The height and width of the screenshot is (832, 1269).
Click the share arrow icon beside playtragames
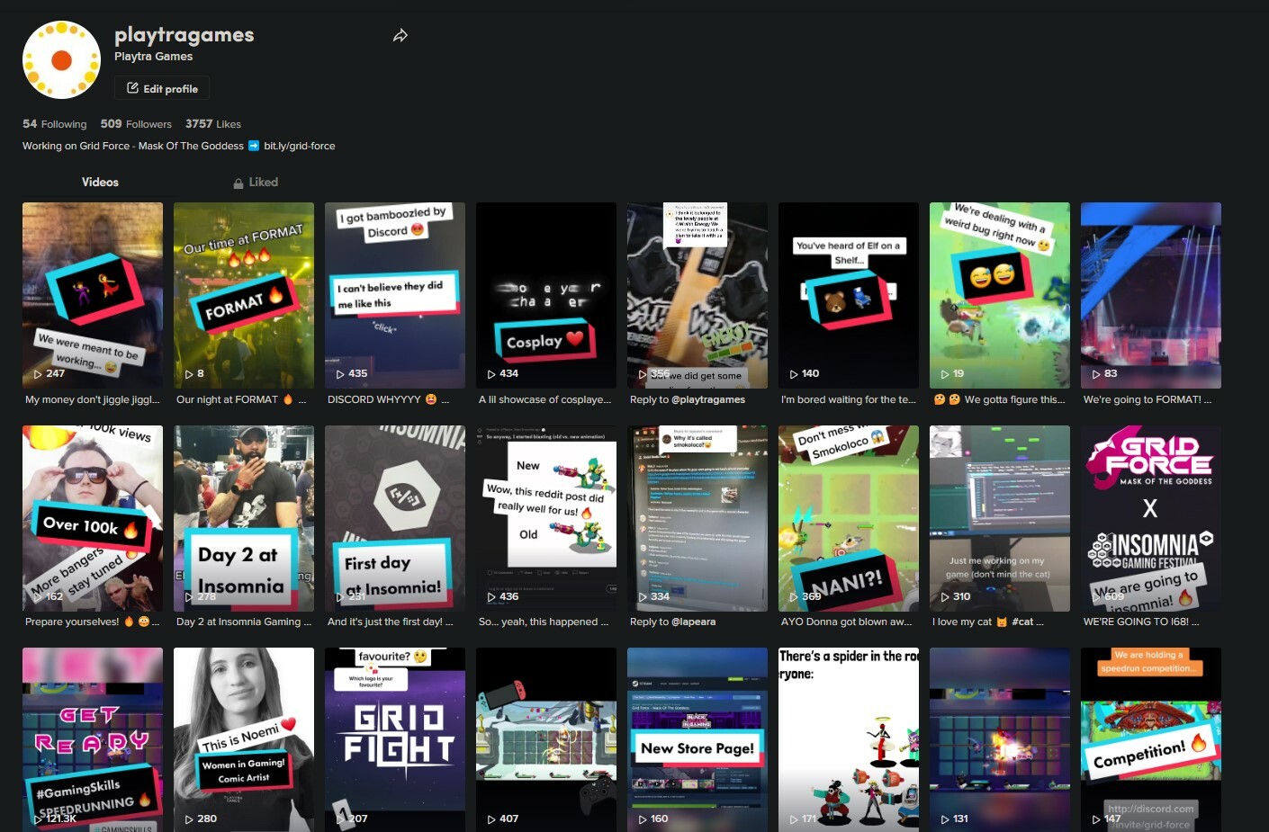coord(400,36)
